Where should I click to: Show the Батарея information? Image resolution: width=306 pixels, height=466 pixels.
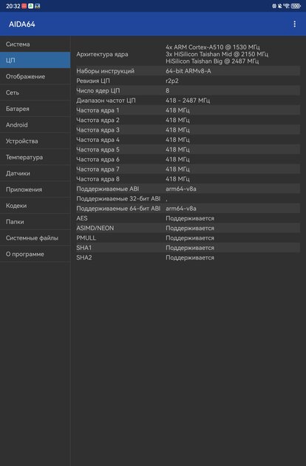[35, 109]
